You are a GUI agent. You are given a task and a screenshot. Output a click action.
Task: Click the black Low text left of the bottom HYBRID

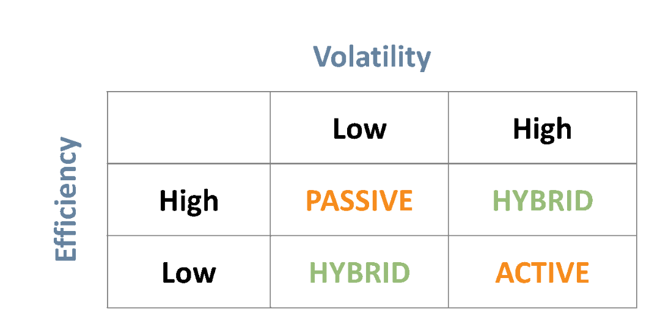pyautogui.click(x=188, y=273)
